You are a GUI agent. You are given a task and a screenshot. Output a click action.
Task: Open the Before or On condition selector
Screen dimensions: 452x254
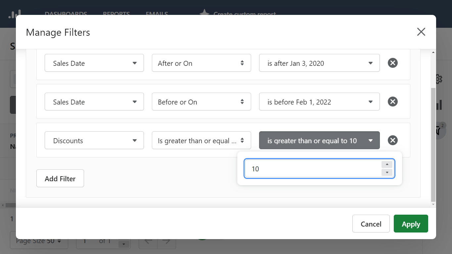[201, 102]
